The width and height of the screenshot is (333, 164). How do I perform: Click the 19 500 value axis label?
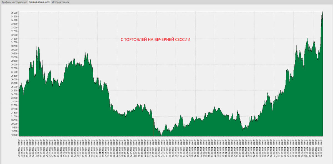[x=14, y=127]
